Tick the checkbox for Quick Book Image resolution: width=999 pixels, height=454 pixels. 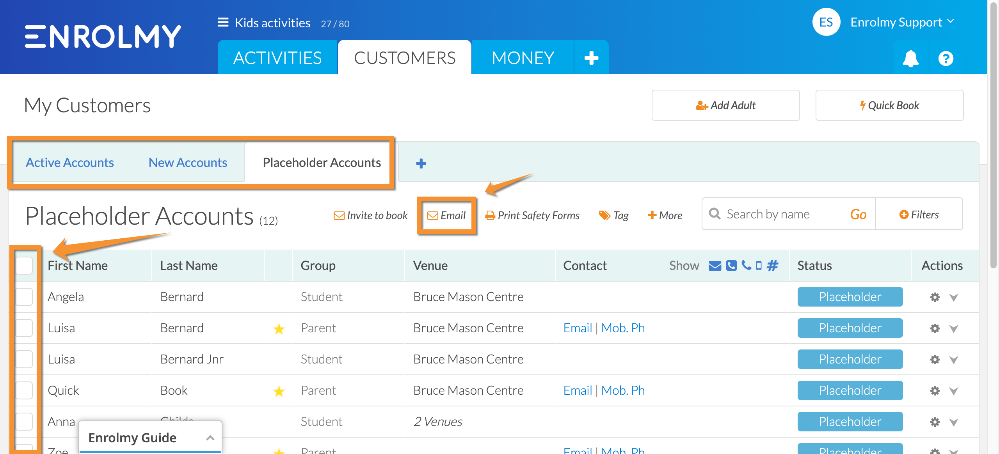[24, 390]
